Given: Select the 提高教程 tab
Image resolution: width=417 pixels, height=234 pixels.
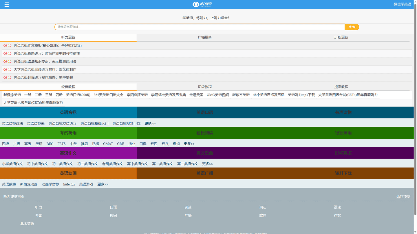Looking at the screenshot, I should [x=341, y=87].
